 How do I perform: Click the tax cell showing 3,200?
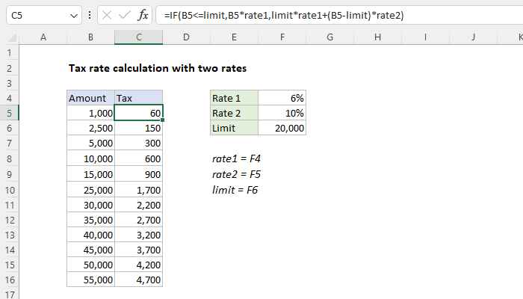pos(139,235)
